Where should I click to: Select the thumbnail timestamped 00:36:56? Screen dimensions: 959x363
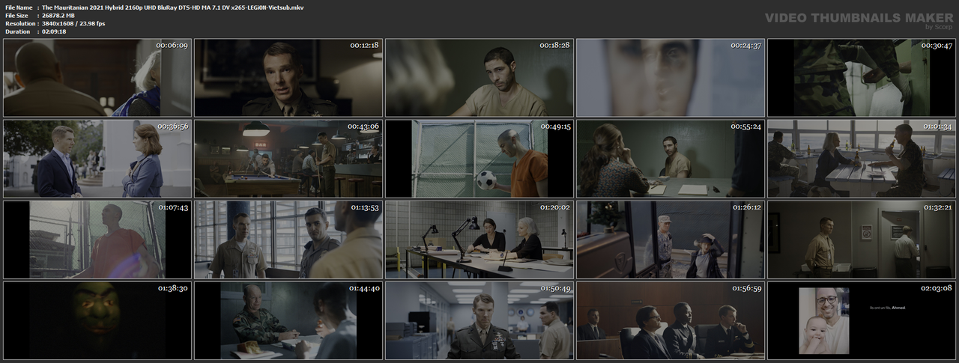point(97,159)
